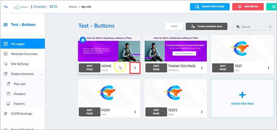Viewport: 277px width, 130px height.
Task: Click the 'font' slug text
Action: click(x=104, y=114)
